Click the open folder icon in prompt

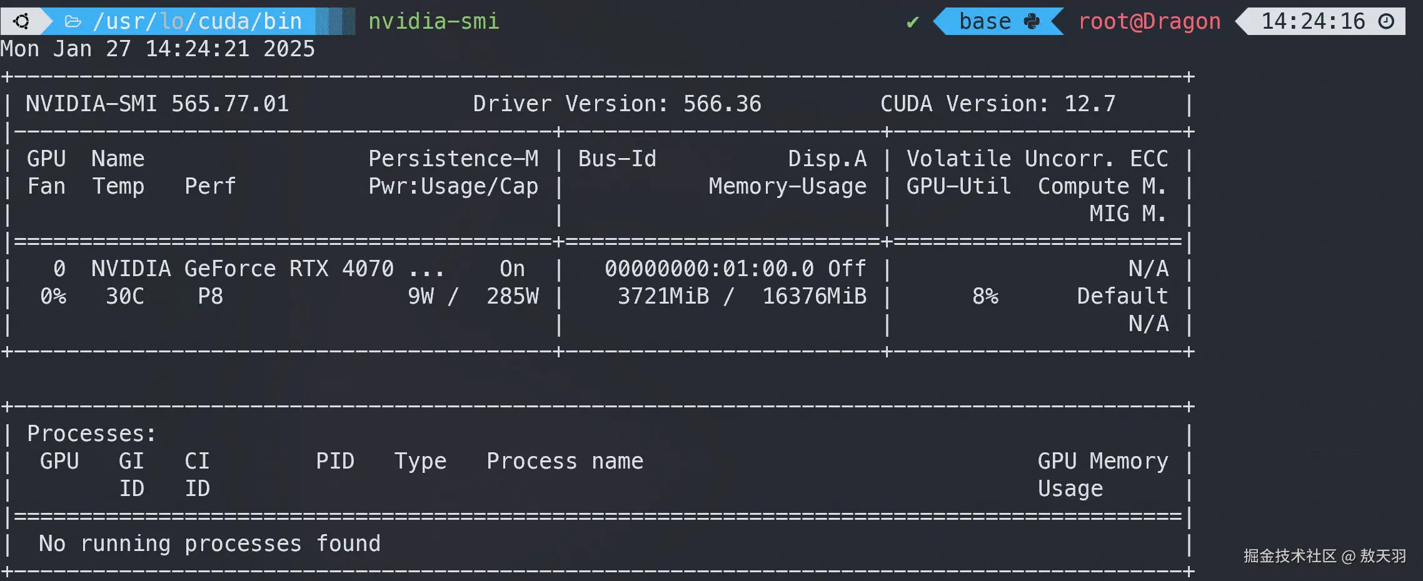[x=73, y=22]
